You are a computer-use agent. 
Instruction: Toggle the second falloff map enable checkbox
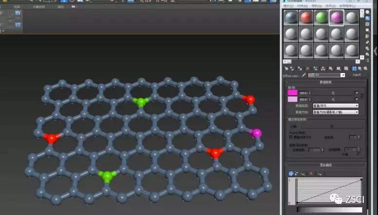[x=357, y=99]
